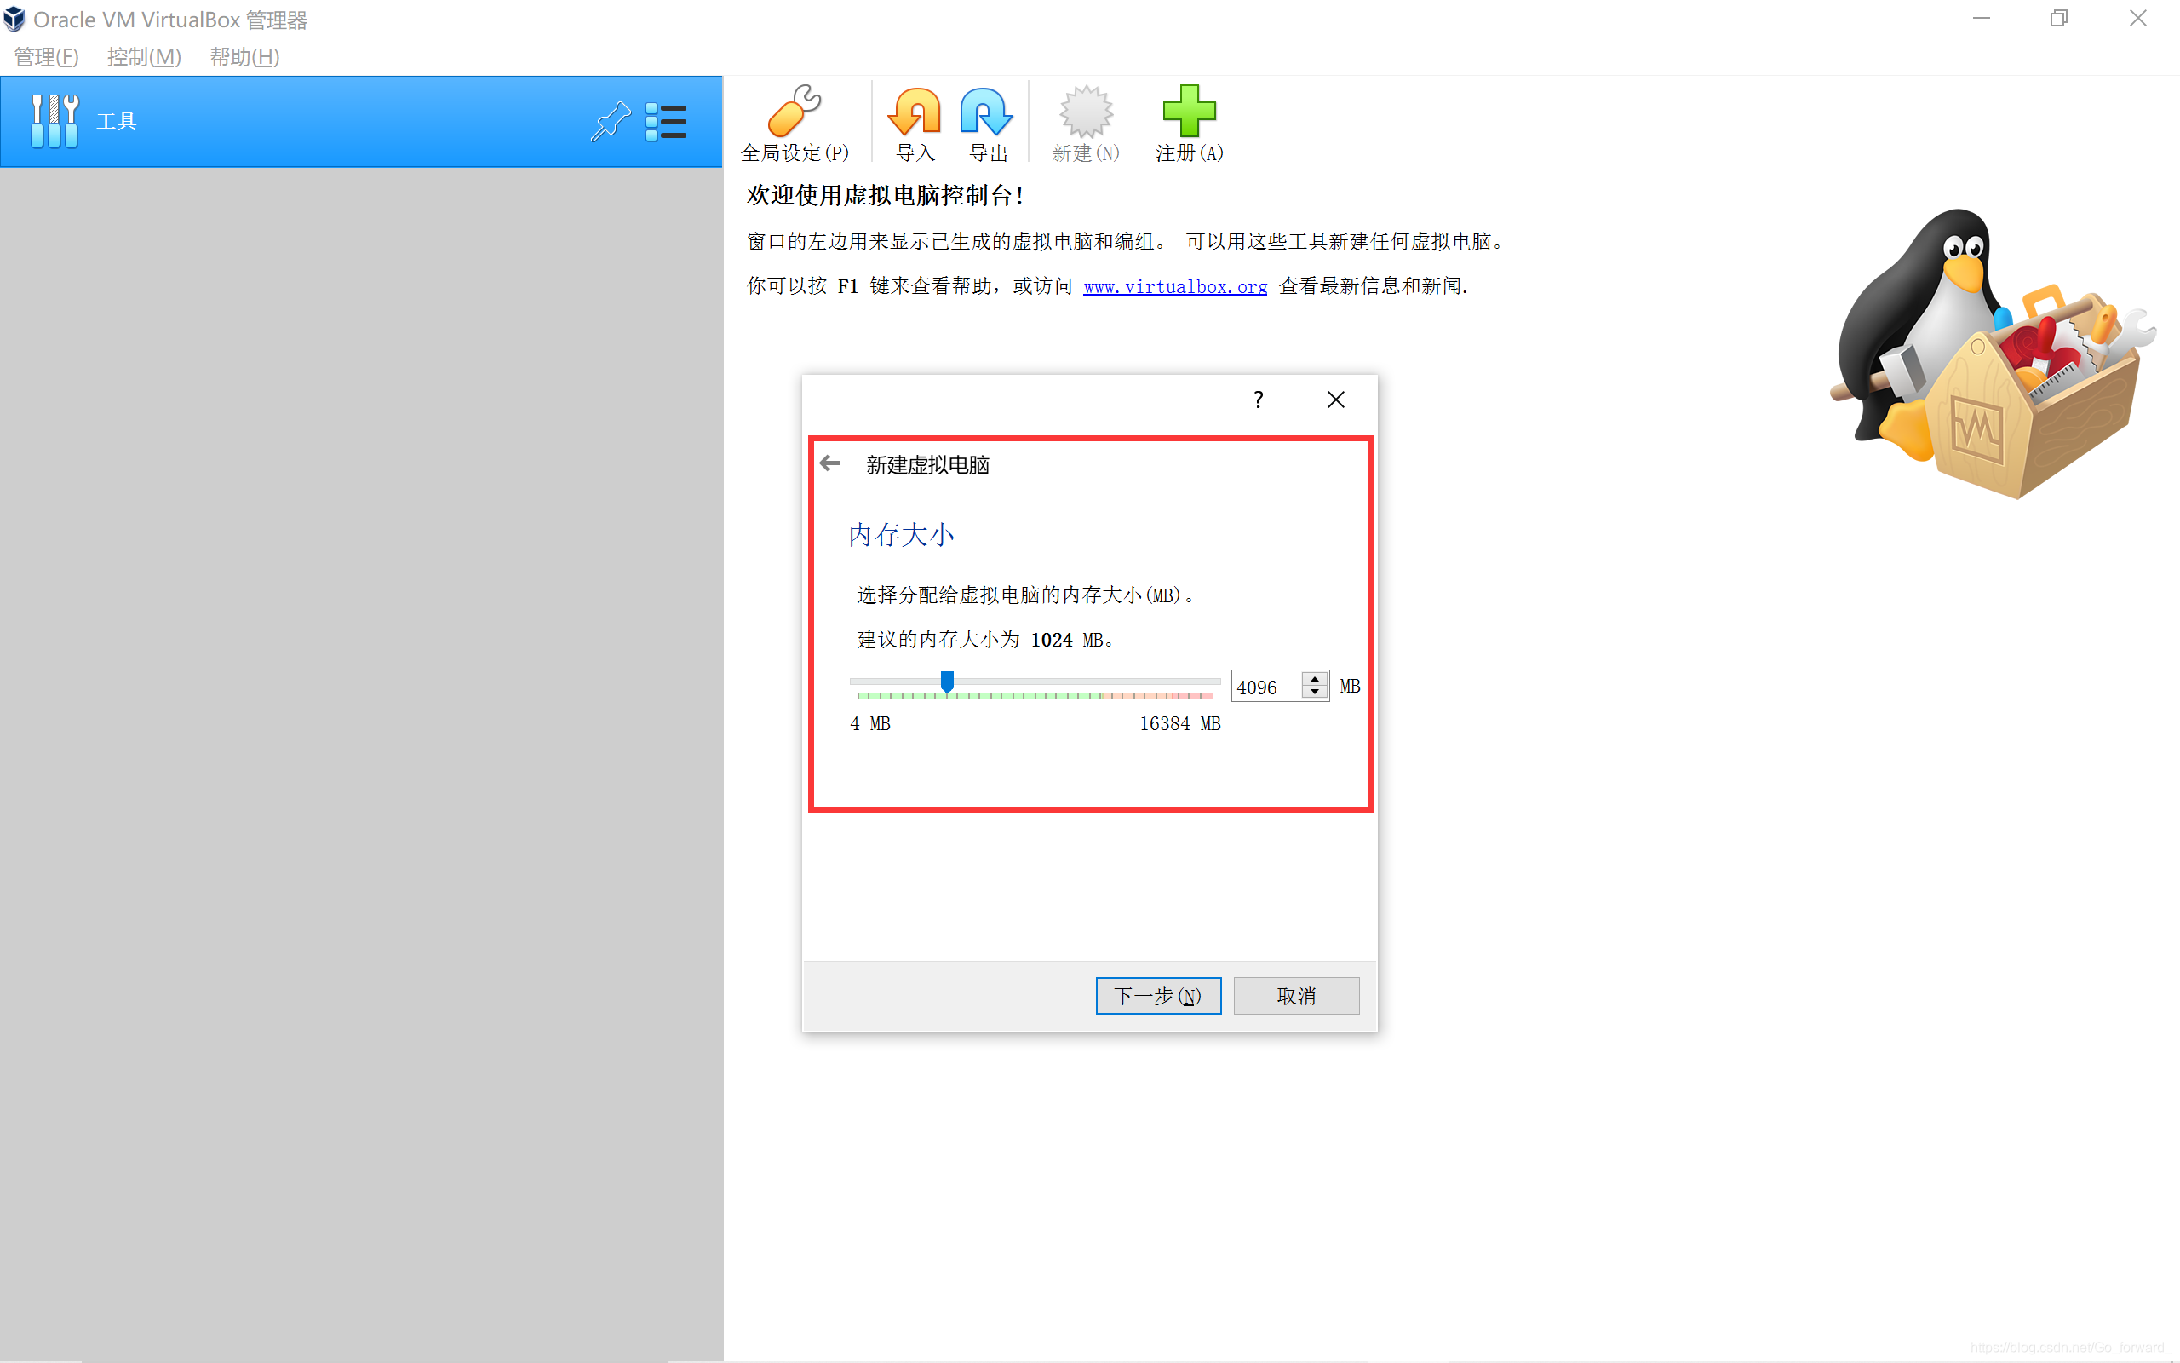The height and width of the screenshot is (1363, 2180).
Task: Open the 管理(F) menu
Action: 46,57
